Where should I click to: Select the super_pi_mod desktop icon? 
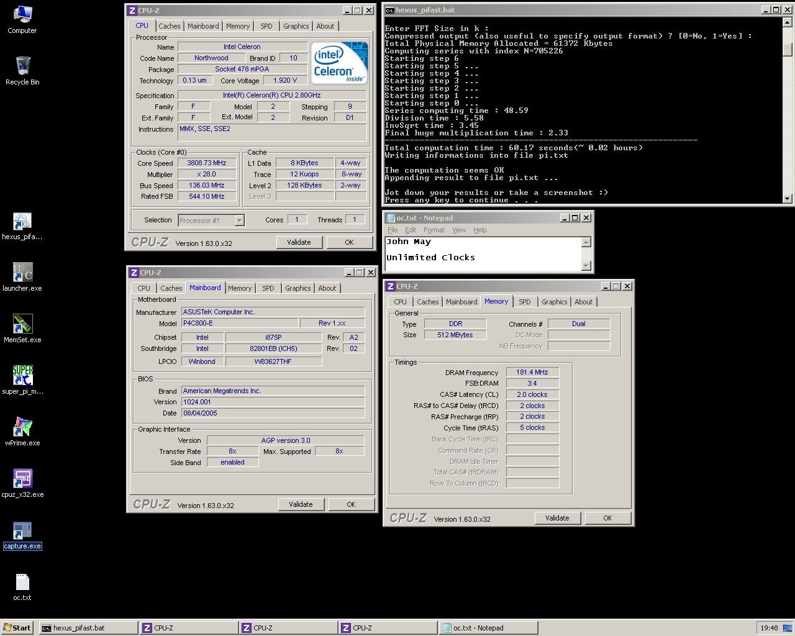(x=22, y=380)
